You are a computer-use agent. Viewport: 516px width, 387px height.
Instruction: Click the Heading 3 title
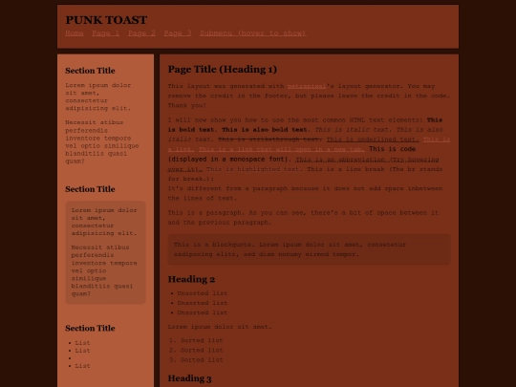coord(189,378)
